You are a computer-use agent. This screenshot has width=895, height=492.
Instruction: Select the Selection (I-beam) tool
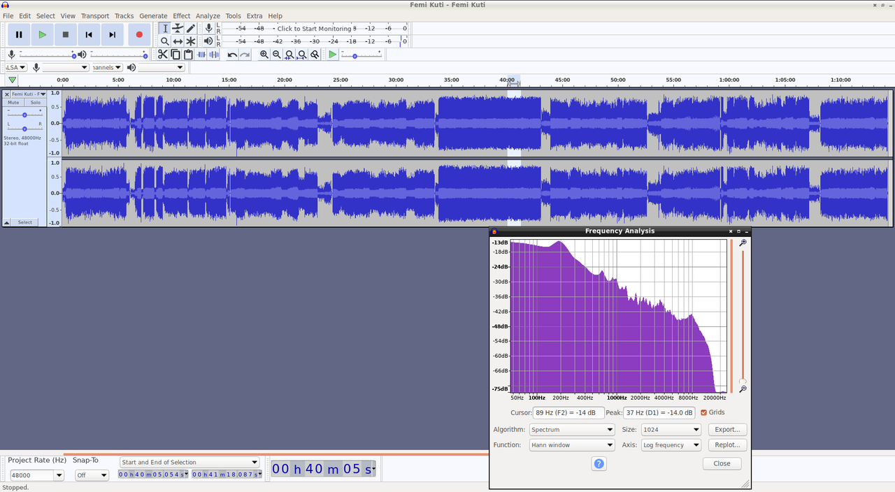pos(165,28)
